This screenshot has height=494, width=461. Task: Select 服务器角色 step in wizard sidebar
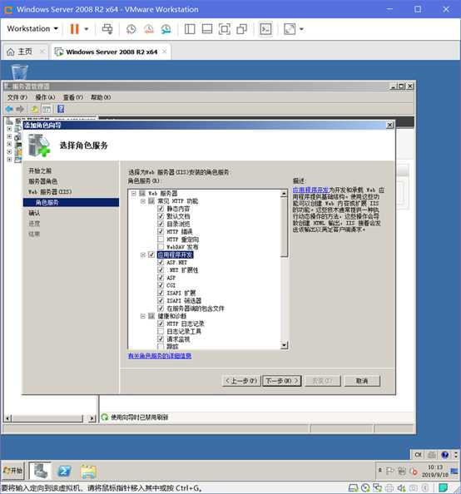[x=43, y=181]
